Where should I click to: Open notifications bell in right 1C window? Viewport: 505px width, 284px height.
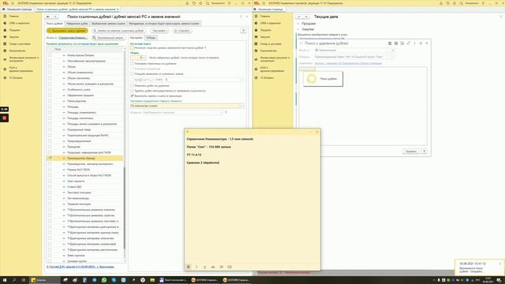[x=441, y=3]
